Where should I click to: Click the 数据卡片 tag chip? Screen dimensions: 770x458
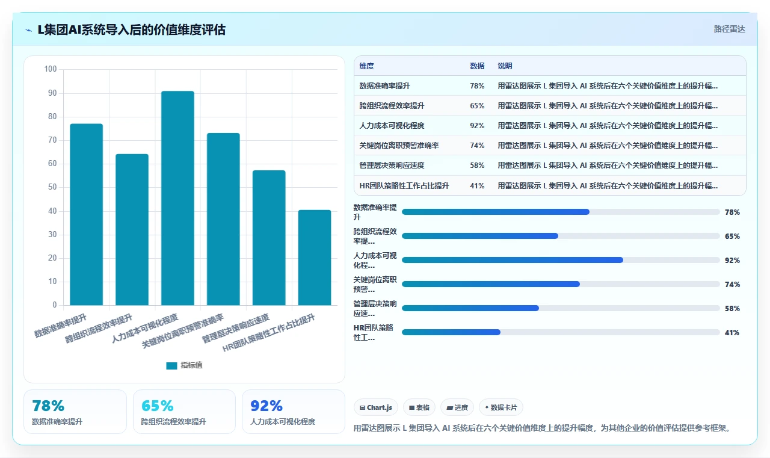(501, 407)
